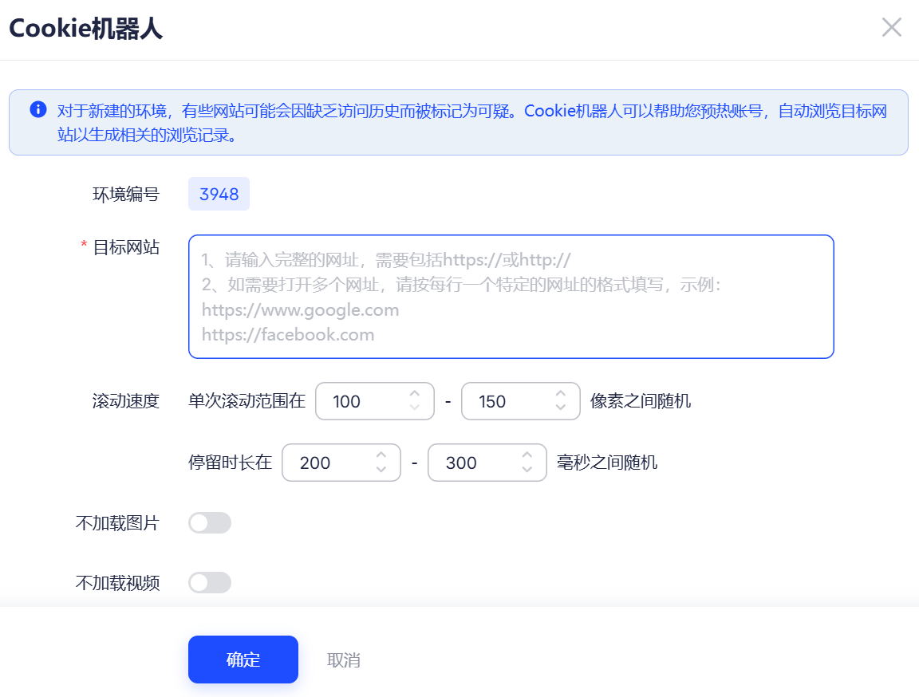Image resolution: width=919 pixels, height=697 pixels.
Task: Select the environment number tag 3948
Action: [219, 194]
